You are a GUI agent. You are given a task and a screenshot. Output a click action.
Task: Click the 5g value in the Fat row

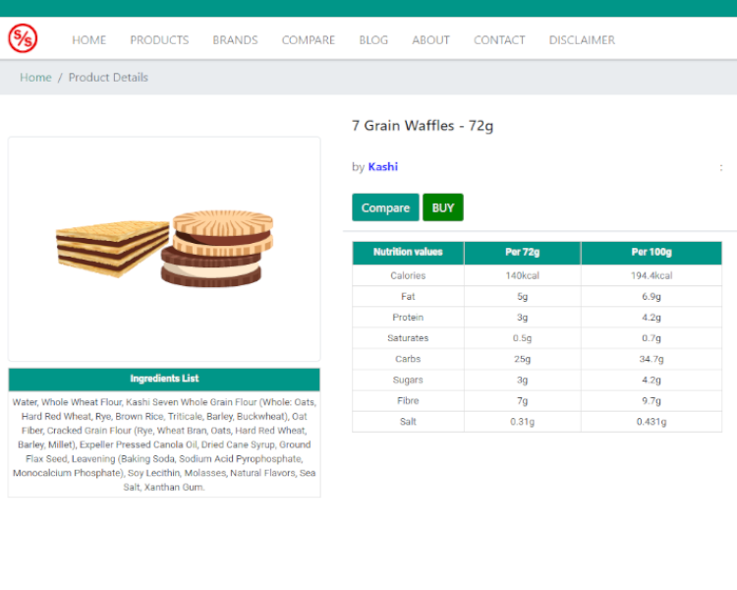point(522,297)
